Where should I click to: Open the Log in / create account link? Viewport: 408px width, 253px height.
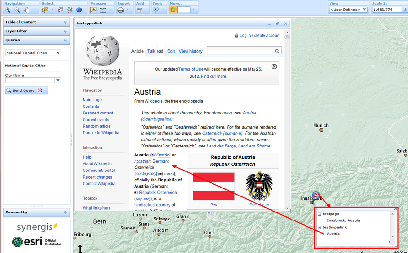tap(260, 36)
